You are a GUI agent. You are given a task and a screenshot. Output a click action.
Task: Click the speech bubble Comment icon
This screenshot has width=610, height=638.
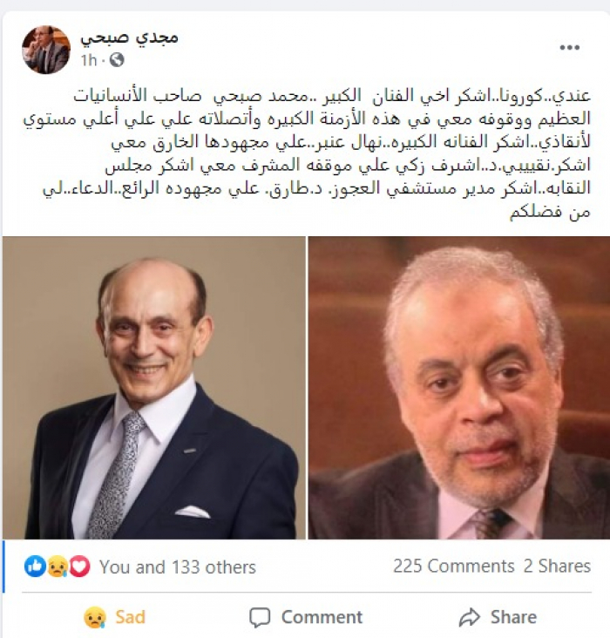260,617
